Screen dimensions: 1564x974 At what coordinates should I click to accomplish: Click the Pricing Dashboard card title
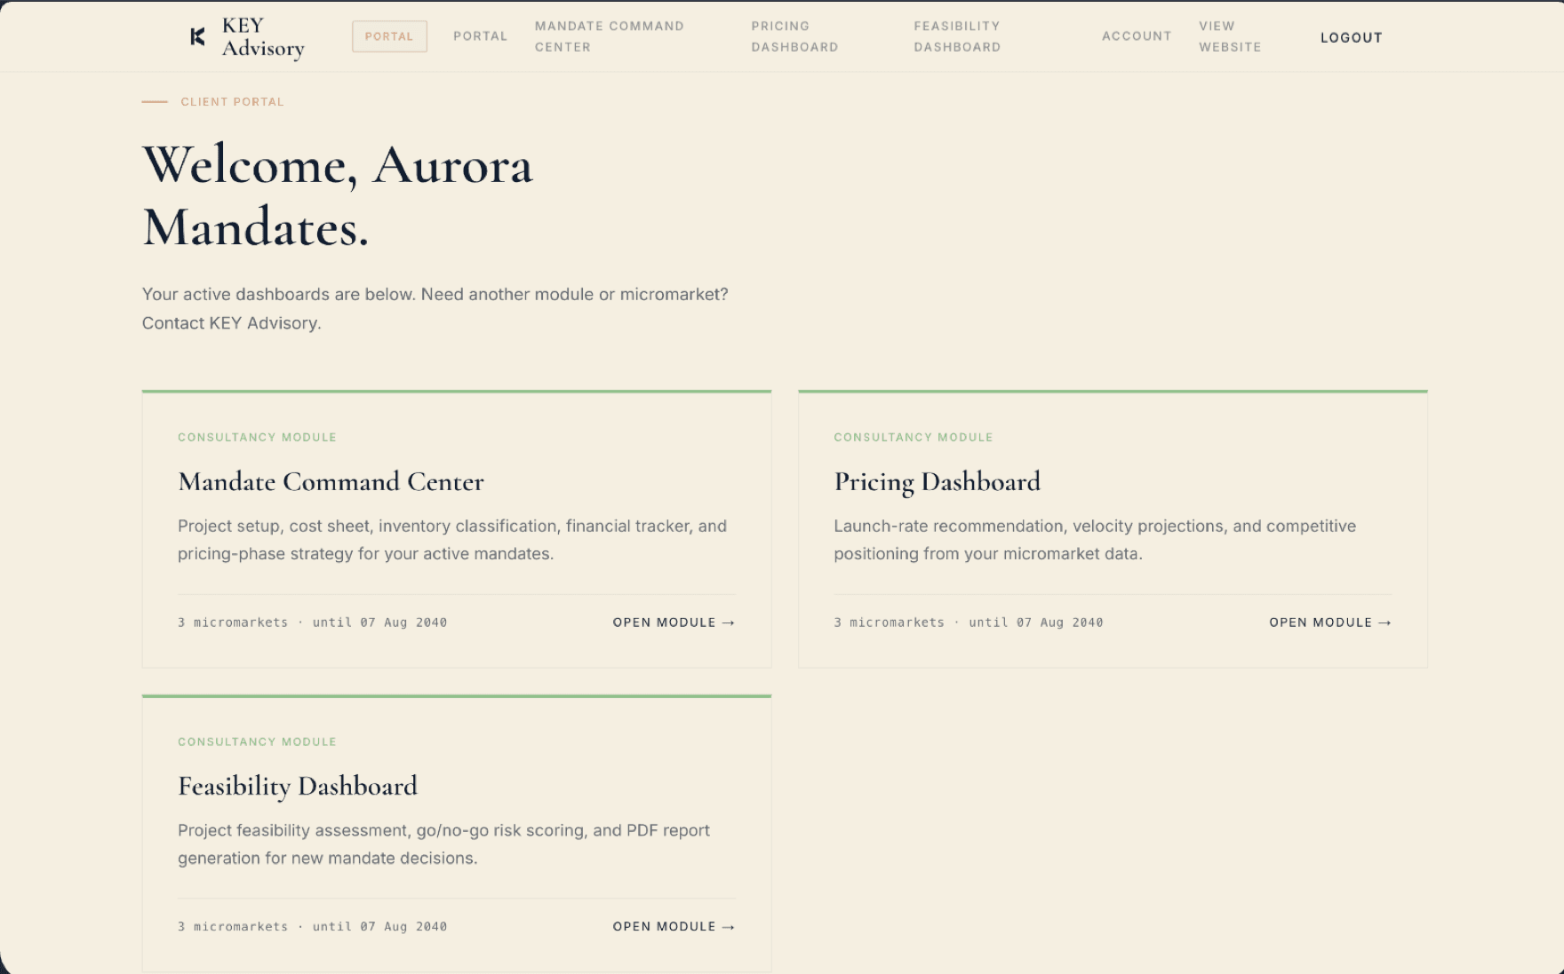pyautogui.click(x=937, y=482)
